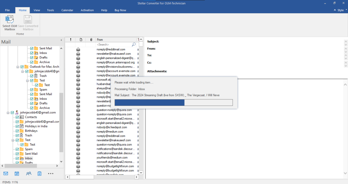This screenshot has height=184, width=348.
Task: Open more options ellipsis in bottom bar
Action: tap(51, 173)
